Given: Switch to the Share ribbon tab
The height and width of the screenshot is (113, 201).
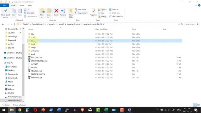Looking at the screenshot, I should point(22,5).
